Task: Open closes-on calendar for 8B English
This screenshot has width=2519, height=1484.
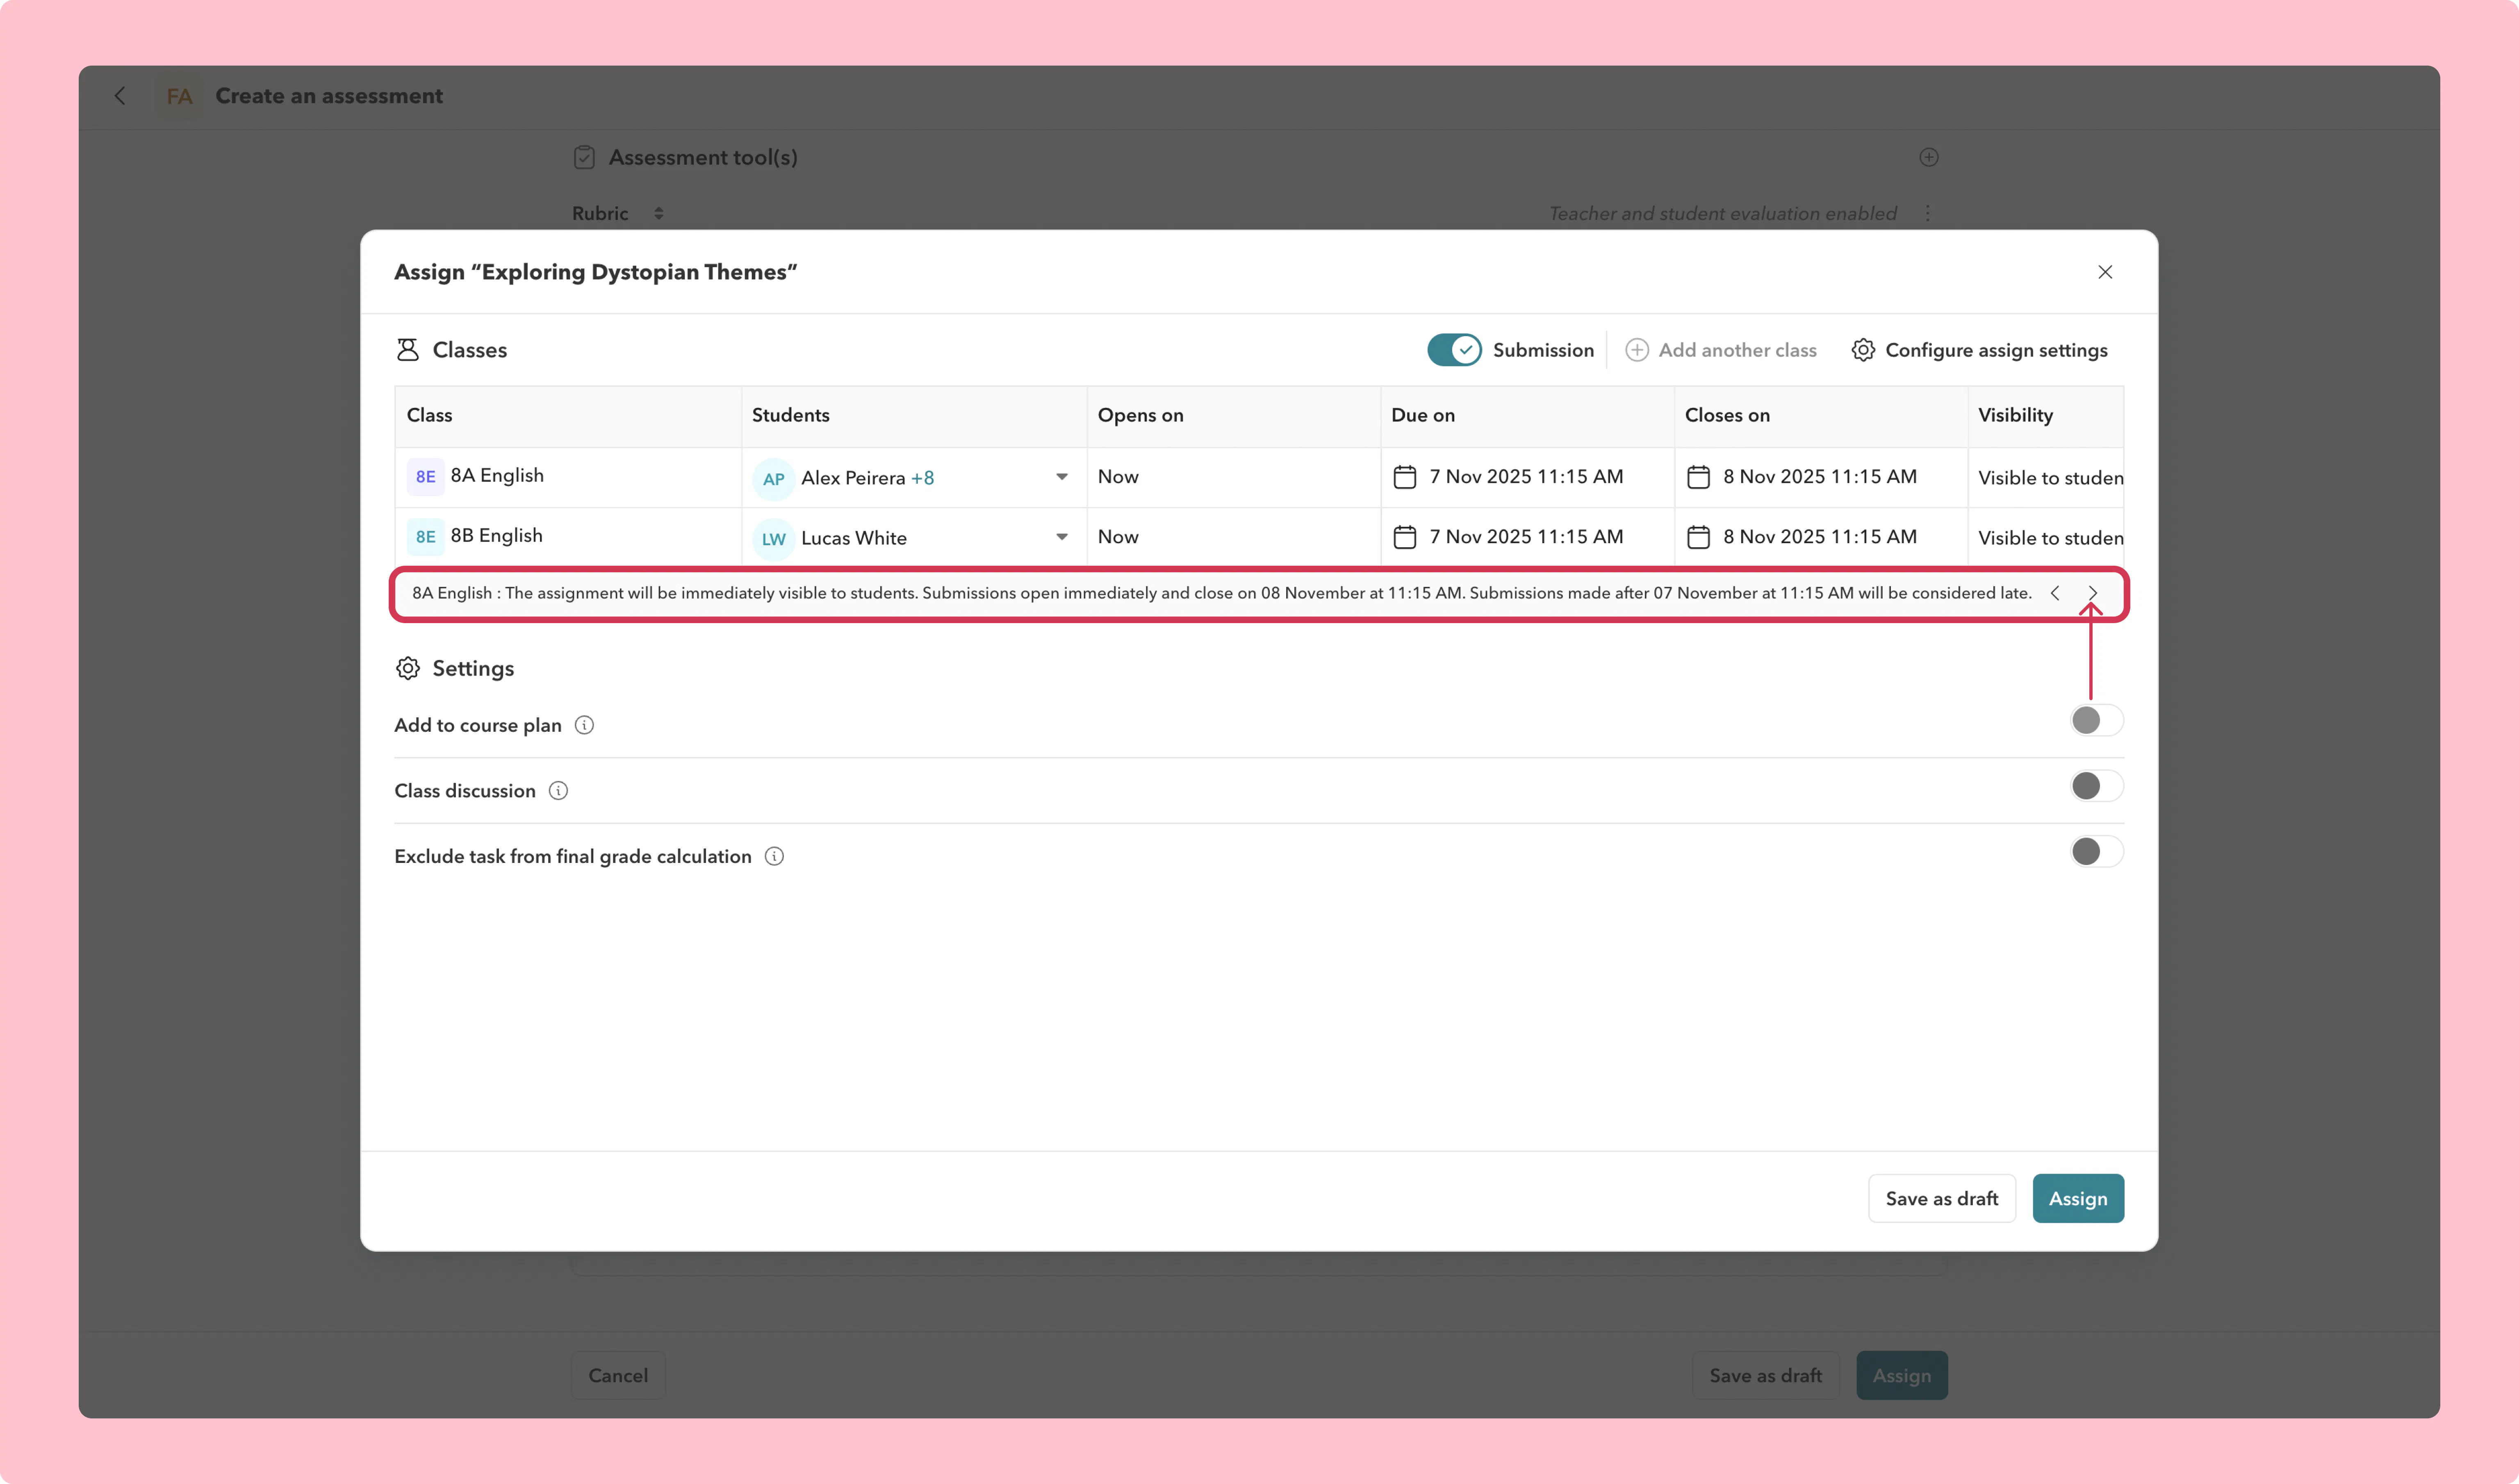Action: pos(1698,537)
